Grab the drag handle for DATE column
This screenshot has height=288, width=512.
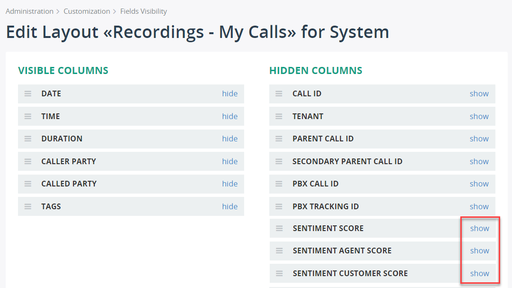point(28,94)
